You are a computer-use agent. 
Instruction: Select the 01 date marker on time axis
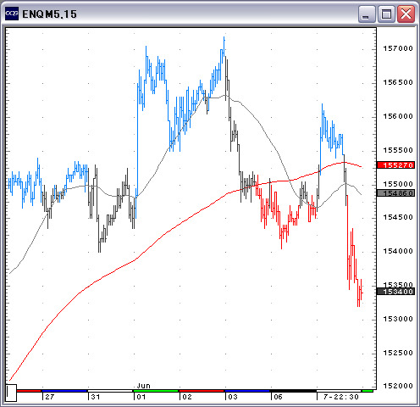pyautogui.click(x=141, y=397)
